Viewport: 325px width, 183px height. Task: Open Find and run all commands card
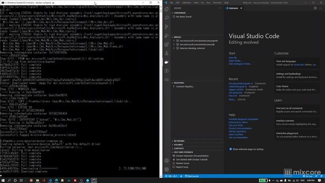pyautogui.click(x=297, y=110)
